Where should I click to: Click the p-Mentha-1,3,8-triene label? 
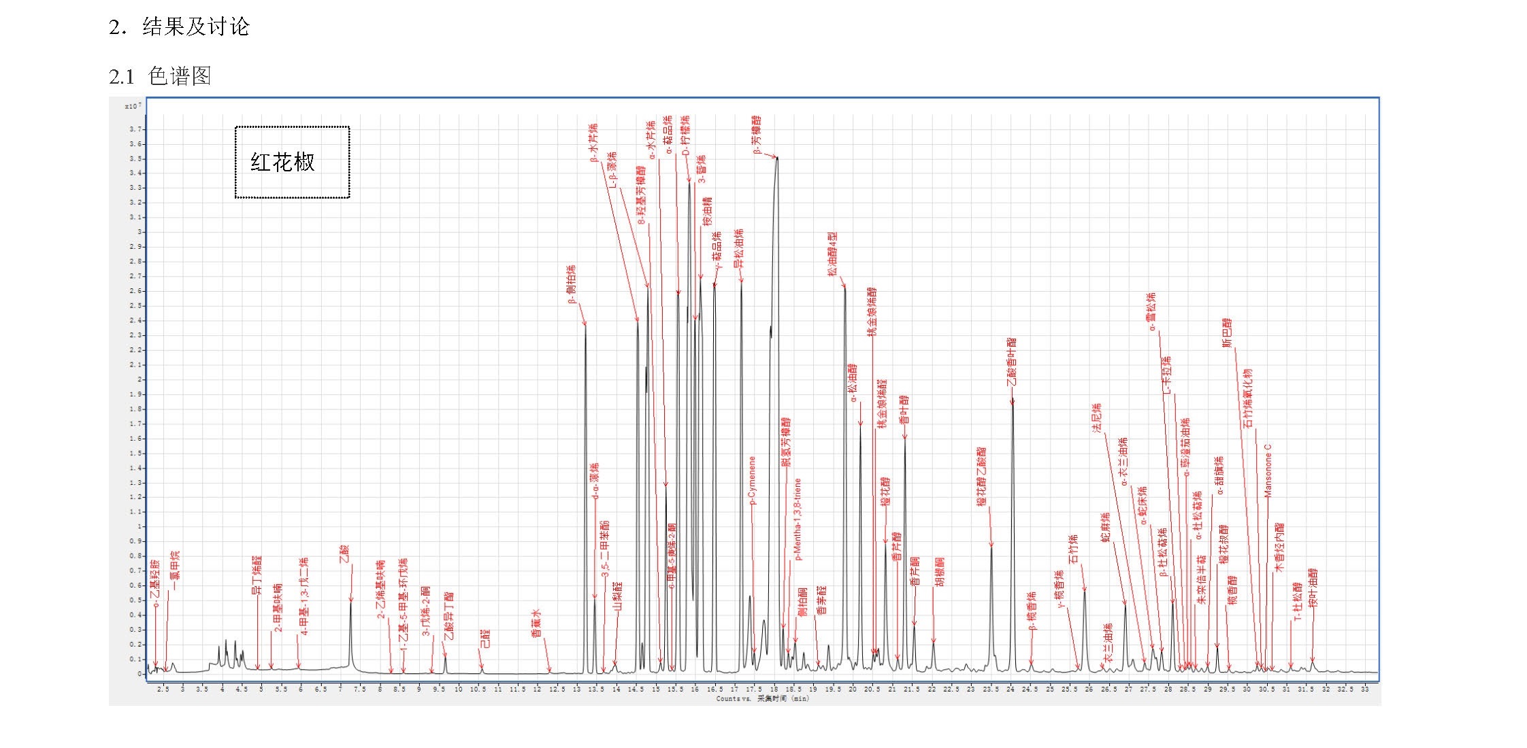tap(798, 519)
